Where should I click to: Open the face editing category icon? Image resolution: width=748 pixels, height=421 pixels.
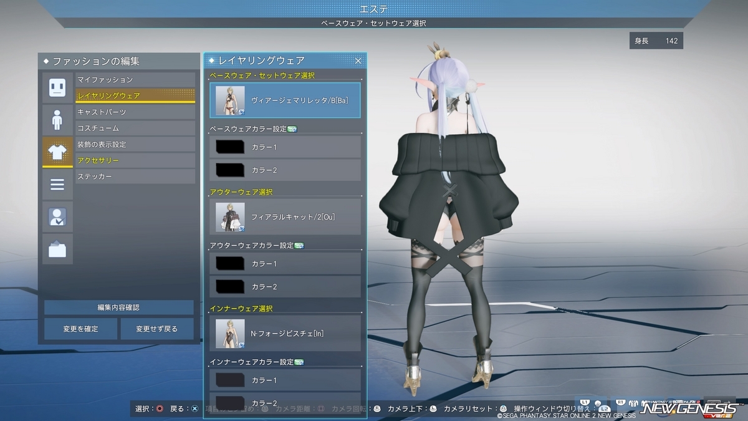(x=57, y=87)
